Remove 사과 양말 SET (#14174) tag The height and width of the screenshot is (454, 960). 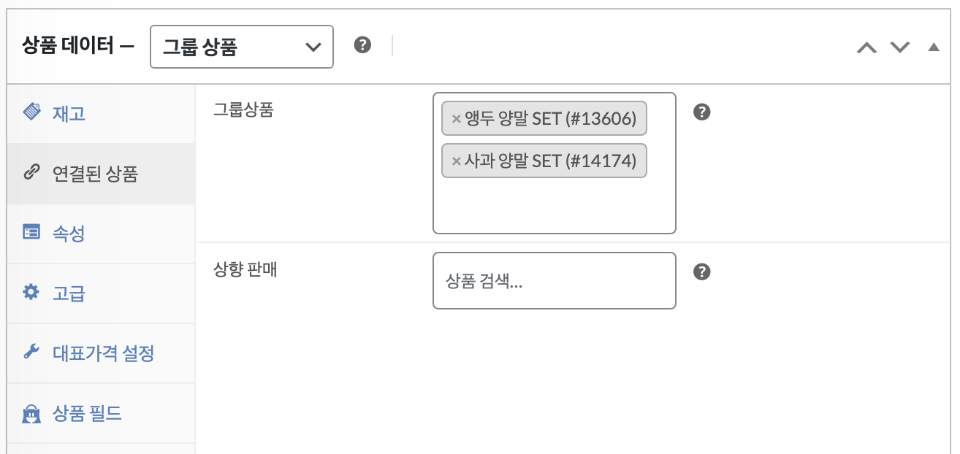(x=456, y=161)
